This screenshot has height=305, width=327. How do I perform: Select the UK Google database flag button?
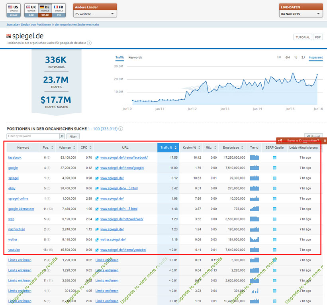click(31, 10)
